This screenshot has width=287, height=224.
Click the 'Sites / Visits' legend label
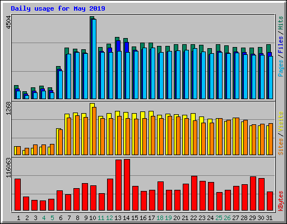click(x=281, y=133)
